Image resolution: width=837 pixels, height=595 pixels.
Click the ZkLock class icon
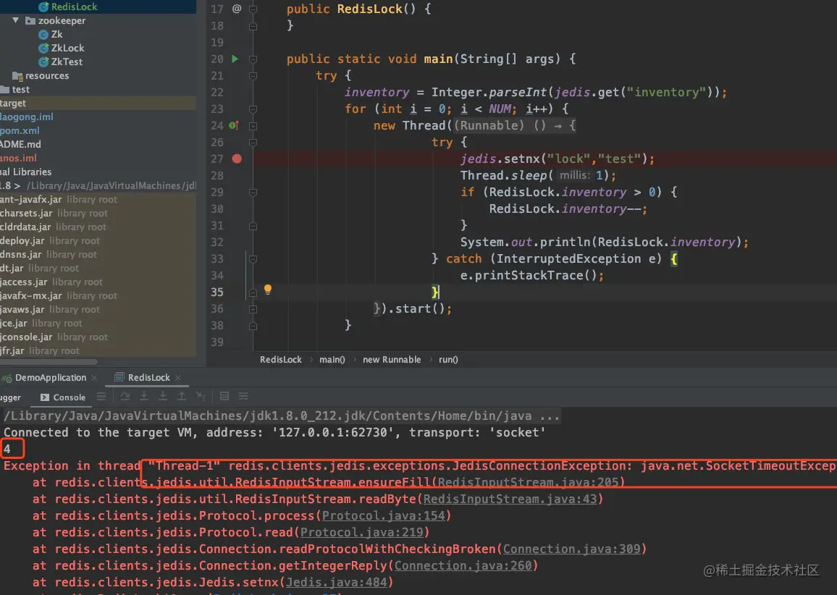pyautogui.click(x=43, y=48)
